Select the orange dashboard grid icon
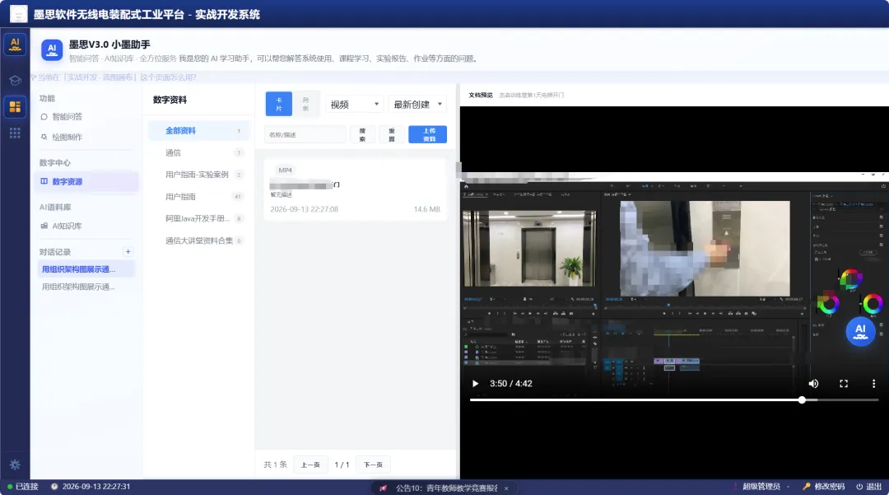 tap(16, 106)
